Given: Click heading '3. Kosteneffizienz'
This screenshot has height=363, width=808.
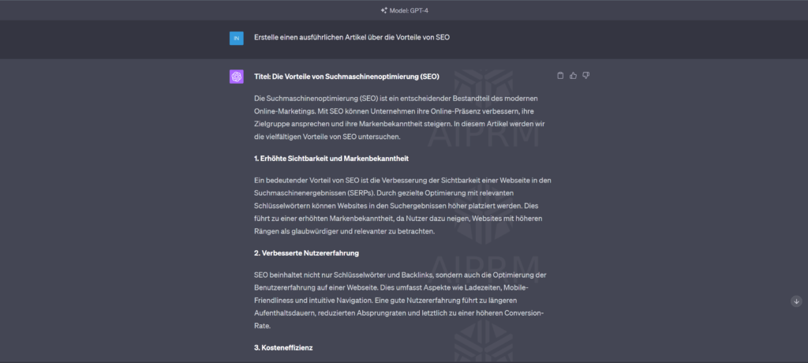Looking at the screenshot, I should (x=283, y=347).
